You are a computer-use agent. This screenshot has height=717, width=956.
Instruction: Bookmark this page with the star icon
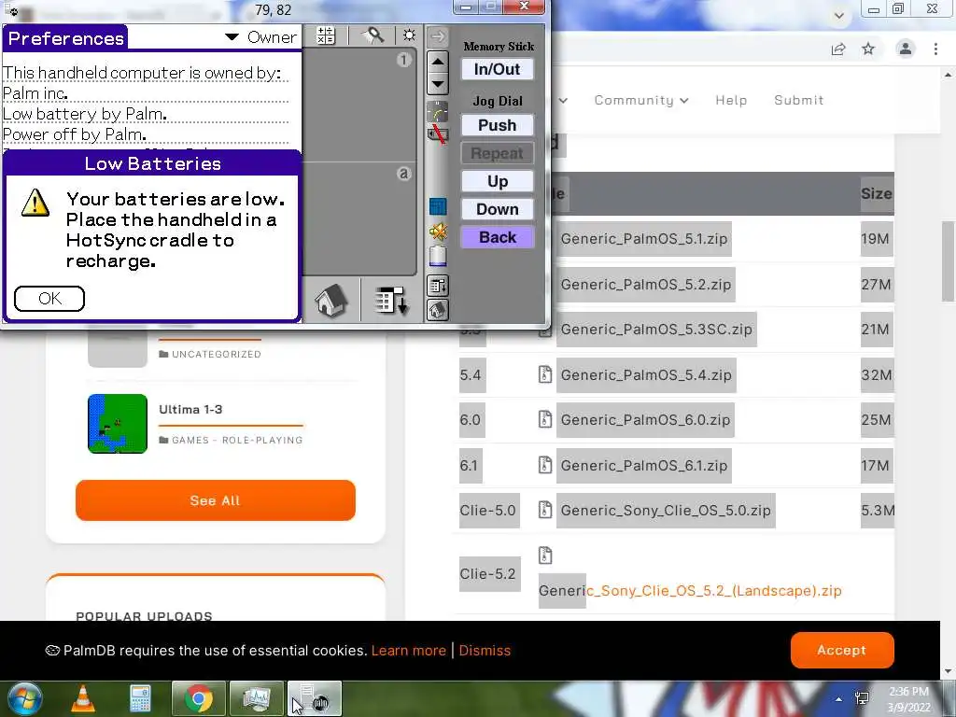(x=868, y=49)
